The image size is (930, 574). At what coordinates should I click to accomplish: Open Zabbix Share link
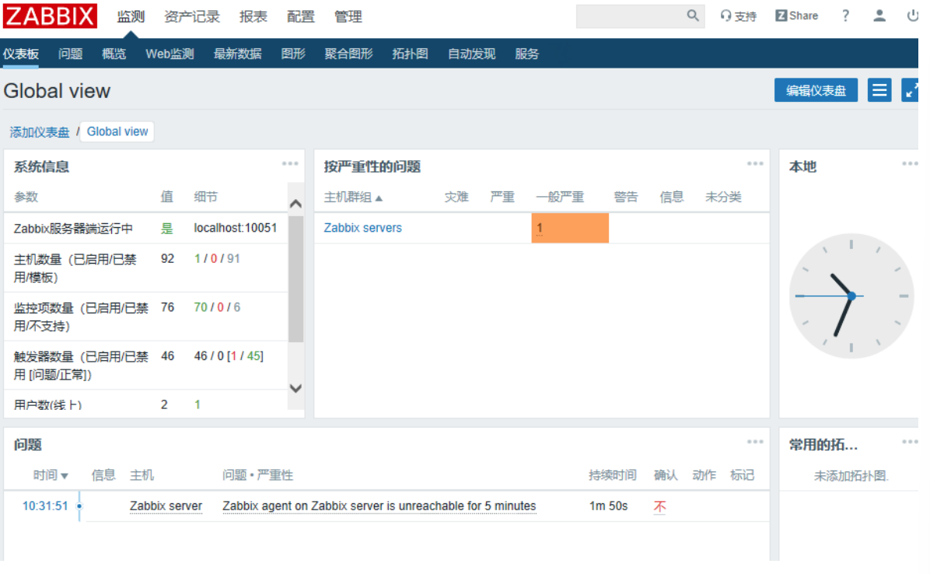(796, 16)
